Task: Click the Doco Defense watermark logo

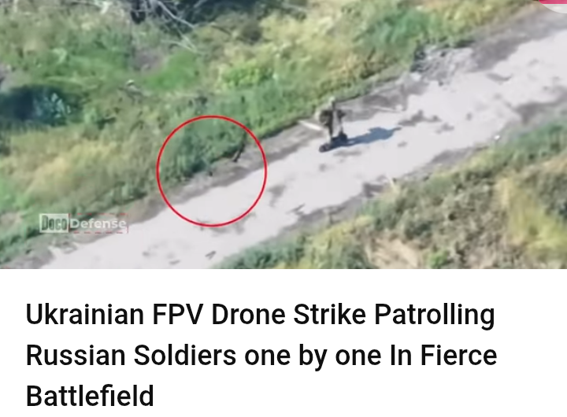Action: pos(83,223)
